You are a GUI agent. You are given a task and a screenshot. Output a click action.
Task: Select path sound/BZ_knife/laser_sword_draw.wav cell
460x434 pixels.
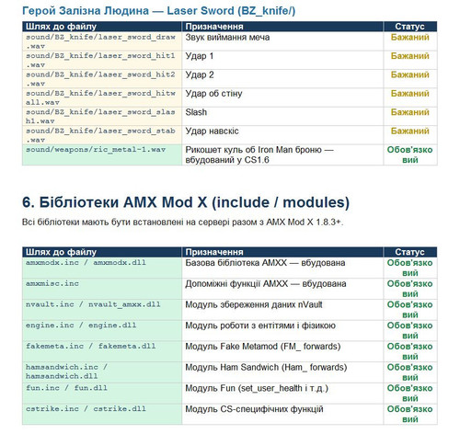102,41
